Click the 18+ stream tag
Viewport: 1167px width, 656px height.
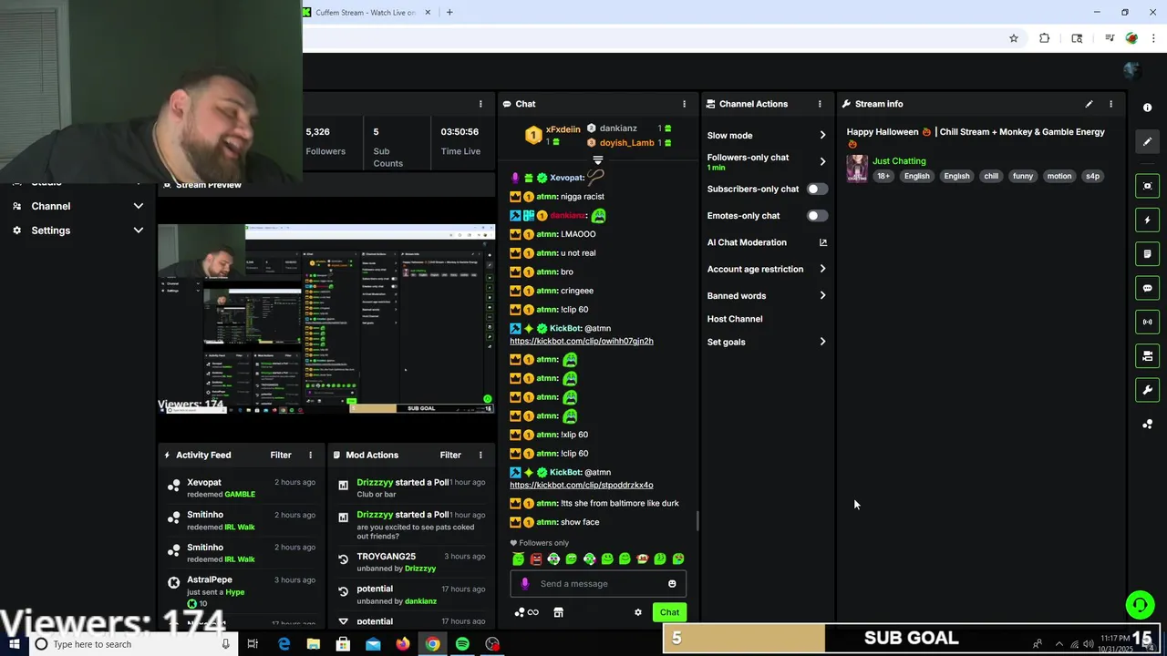[883, 176]
